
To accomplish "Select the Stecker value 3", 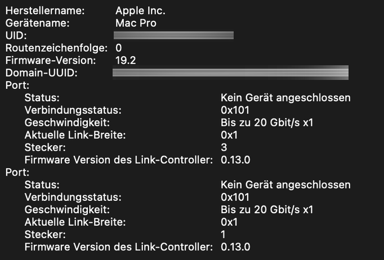I will click(x=224, y=147).
